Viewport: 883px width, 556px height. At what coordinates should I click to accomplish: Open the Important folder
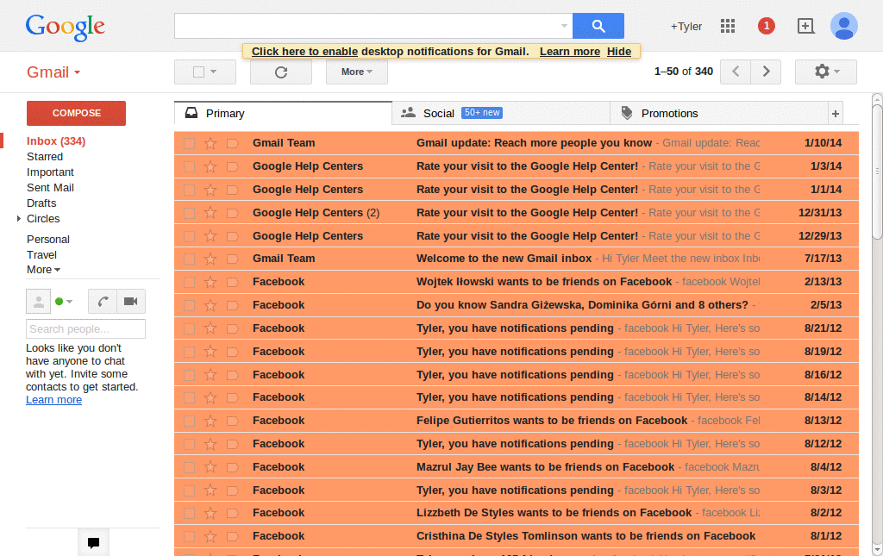point(50,172)
